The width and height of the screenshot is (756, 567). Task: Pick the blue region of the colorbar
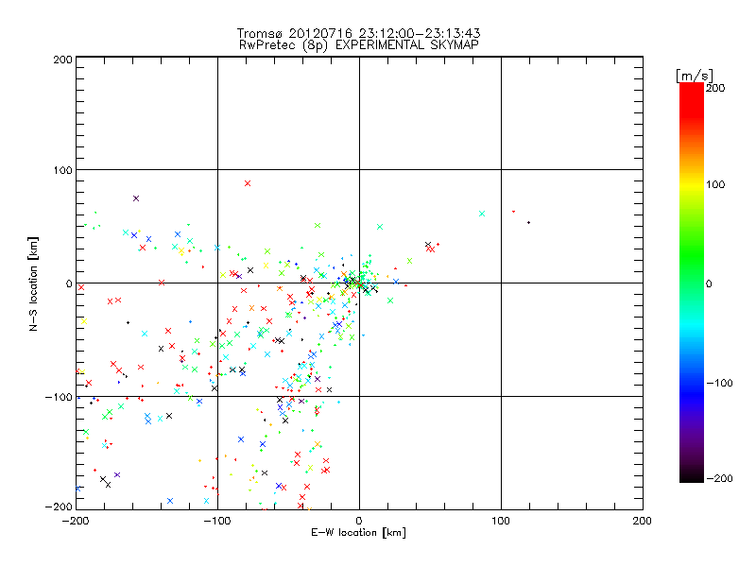click(692, 393)
